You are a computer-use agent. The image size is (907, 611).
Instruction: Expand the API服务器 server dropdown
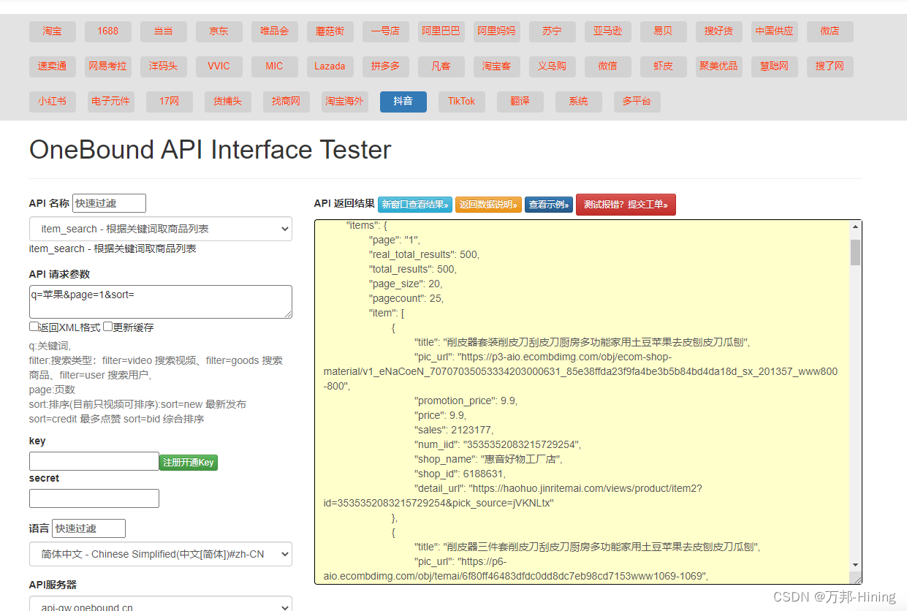[161, 604]
